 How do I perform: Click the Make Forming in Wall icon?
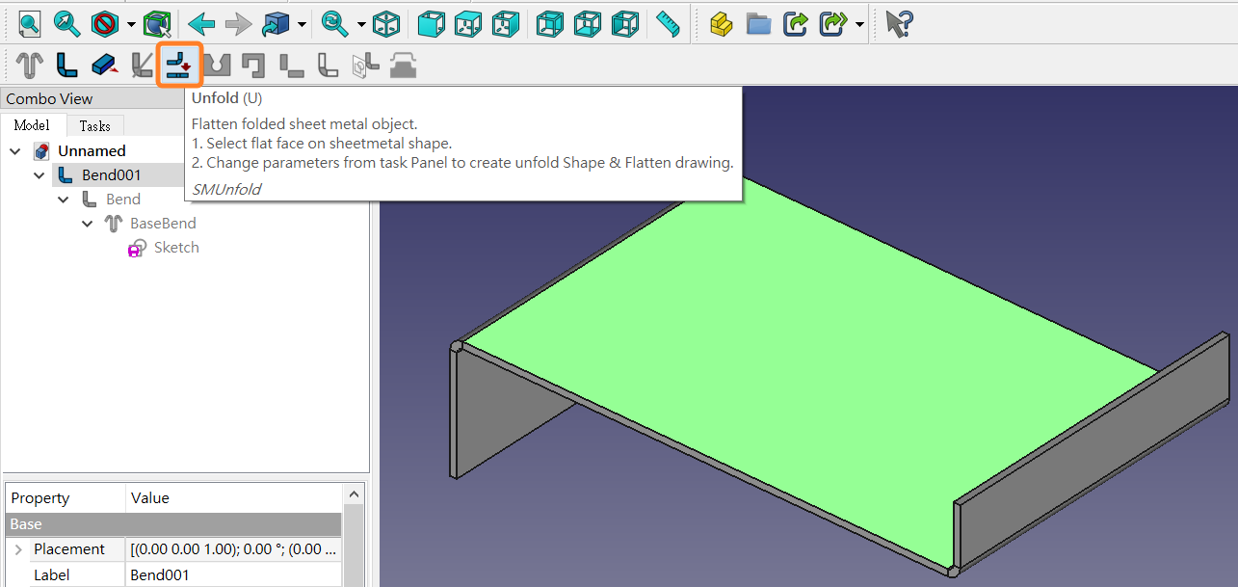click(403, 66)
